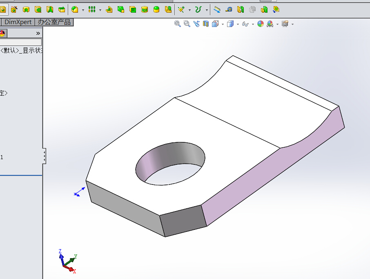Screen dimensions: 370x279
Task: Open the Reference Geometry tool
Action: (181, 9)
